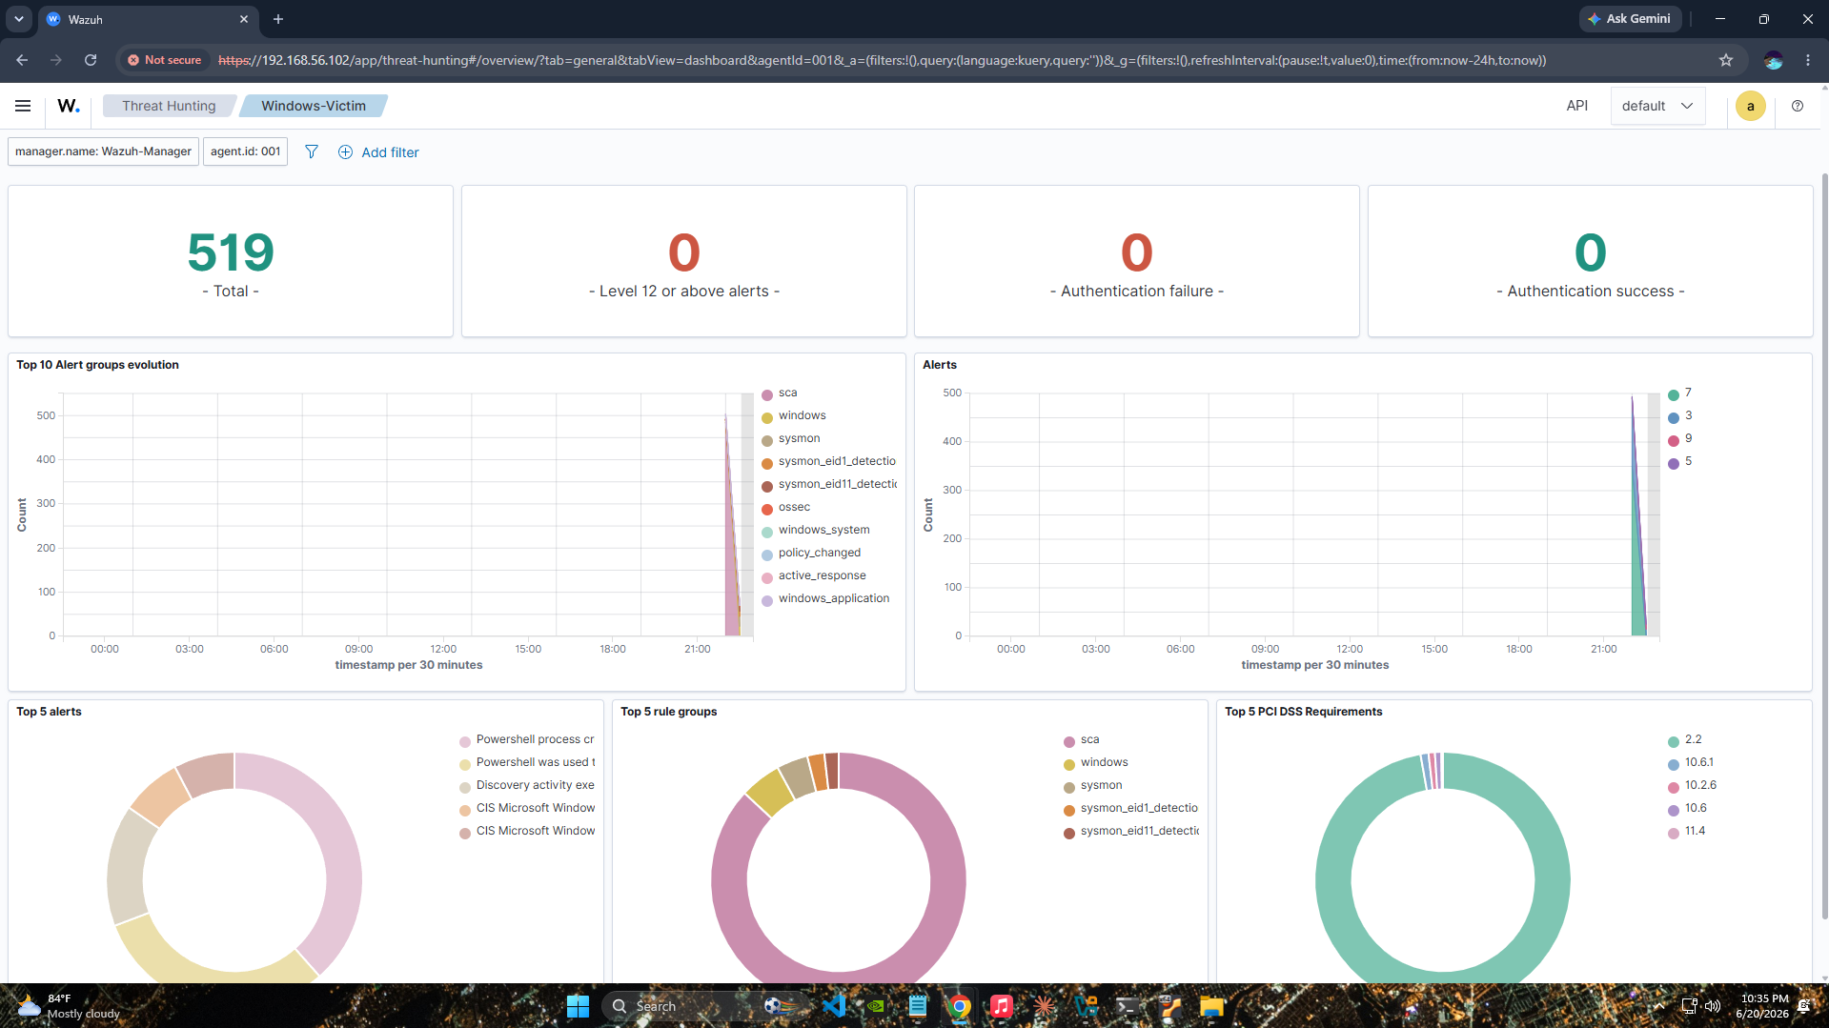This screenshot has width=1829, height=1028.
Task: Click the browser address bar URL
Action: tap(882, 60)
